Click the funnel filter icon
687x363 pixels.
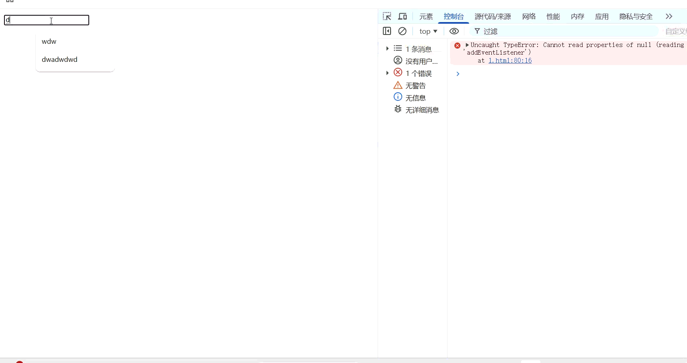click(477, 31)
